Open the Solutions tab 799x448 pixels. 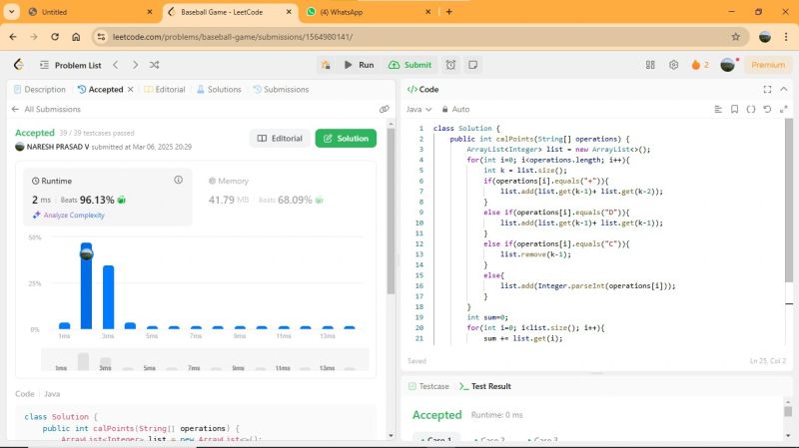tap(219, 89)
